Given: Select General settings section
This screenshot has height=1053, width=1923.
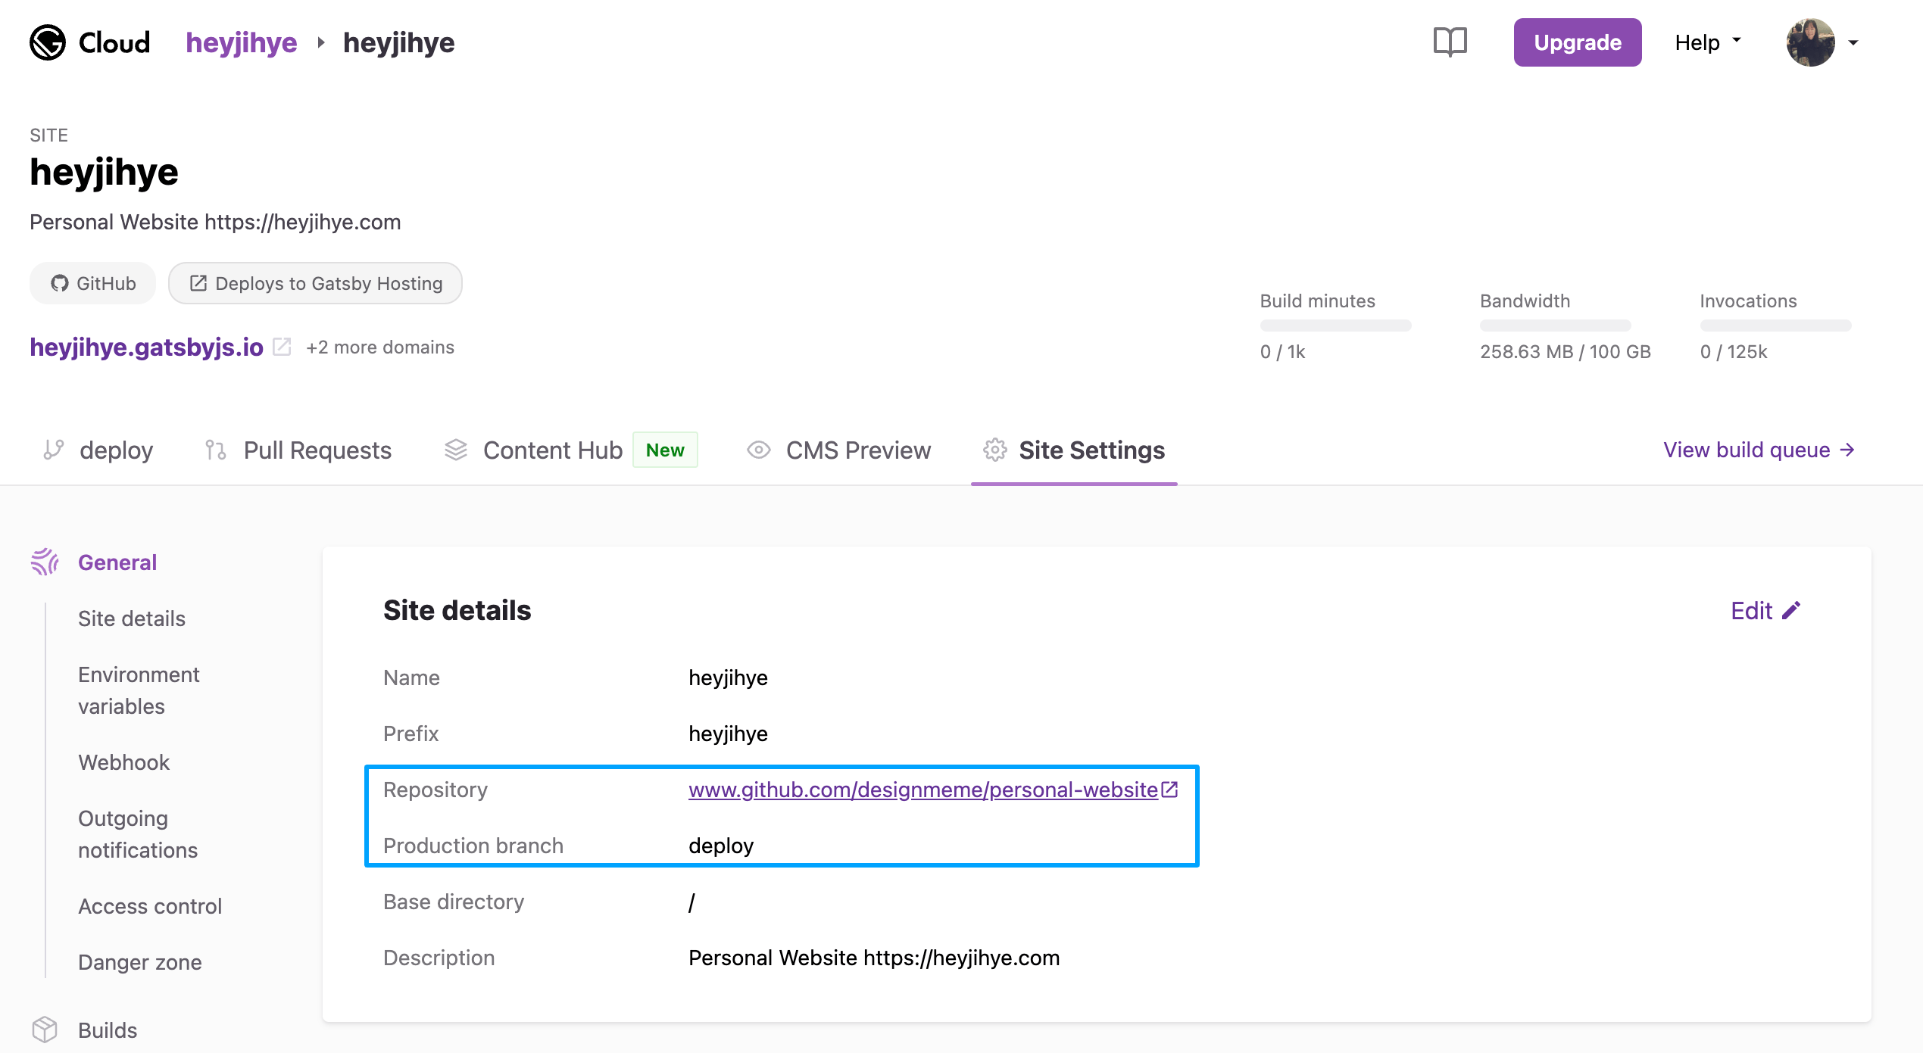Looking at the screenshot, I should (117, 562).
